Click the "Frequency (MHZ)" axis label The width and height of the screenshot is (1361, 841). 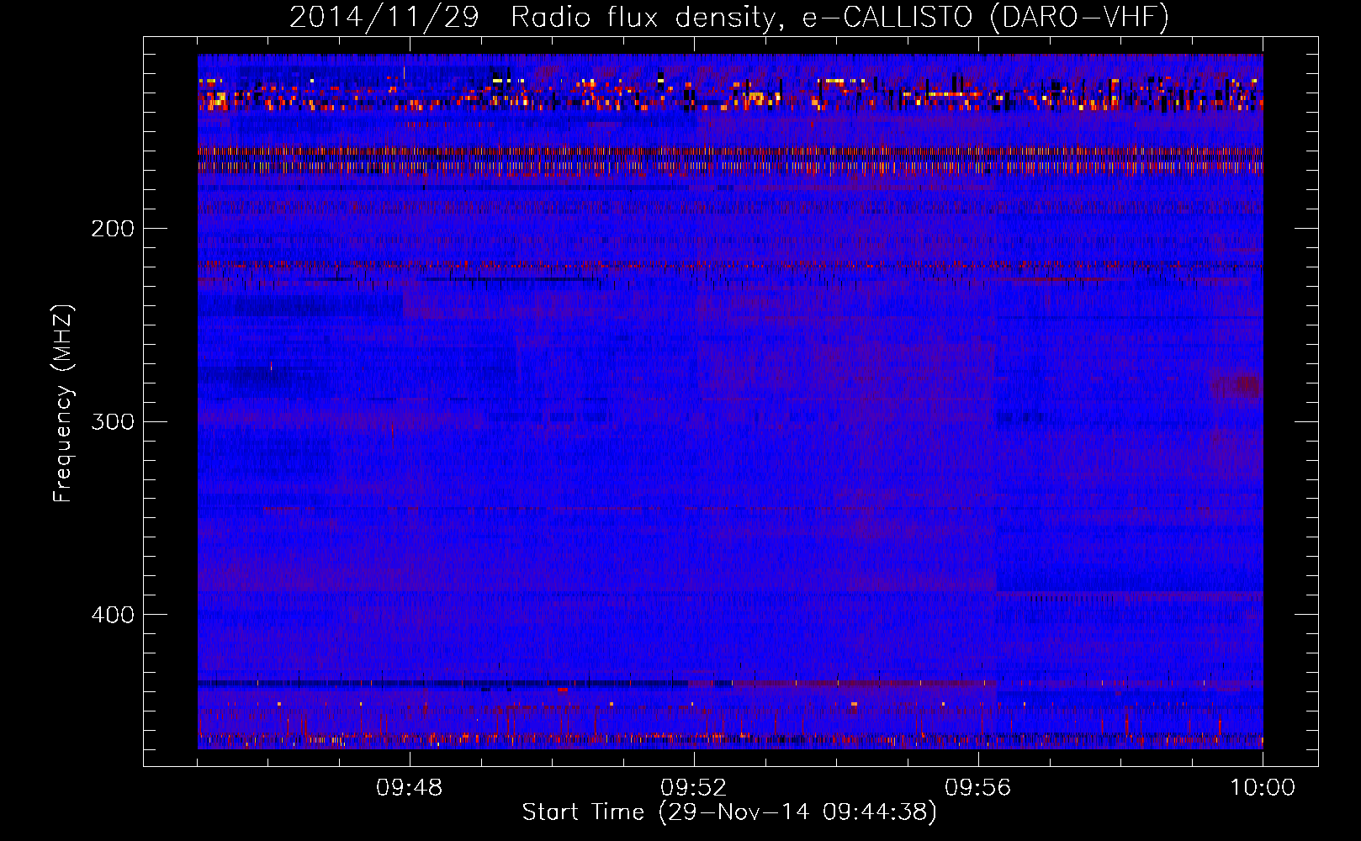[x=63, y=404]
